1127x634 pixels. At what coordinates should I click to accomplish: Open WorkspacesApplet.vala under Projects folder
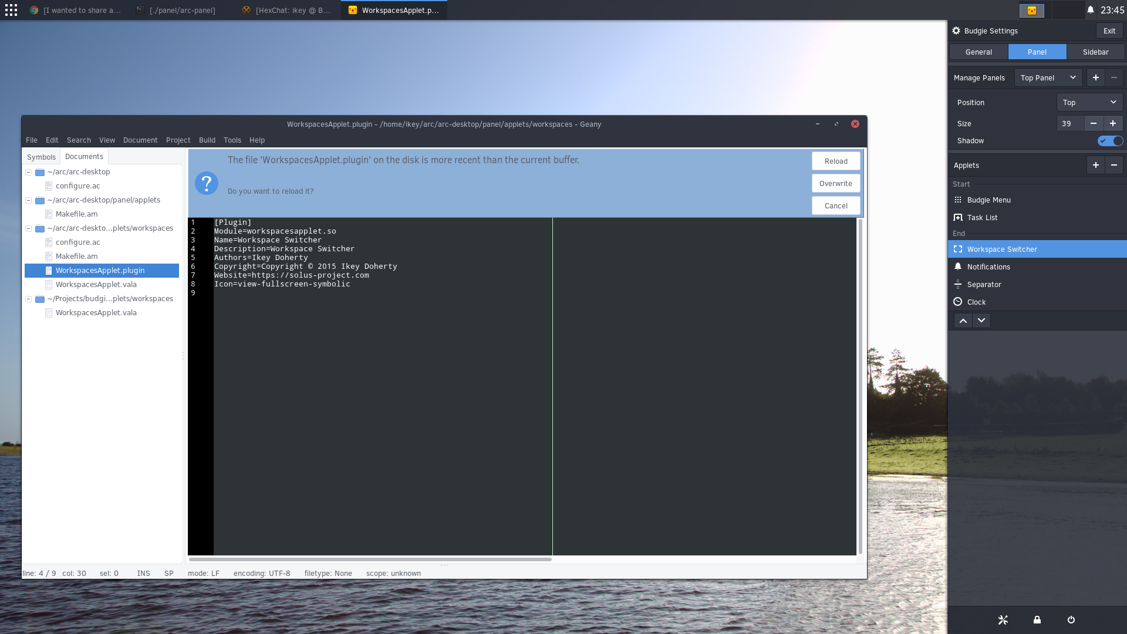point(96,313)
